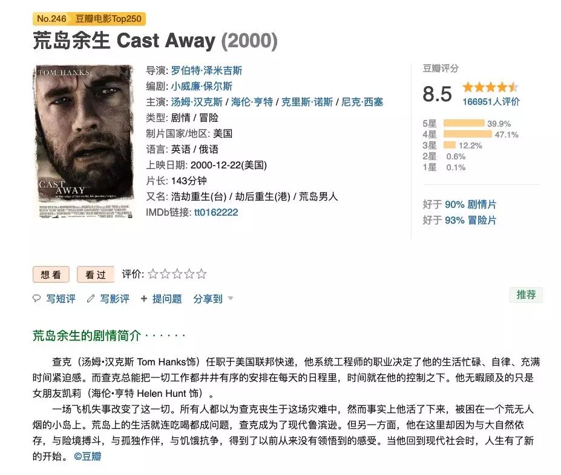
Task: Open the IMDb tt0162222 link
Action: pyautogui.click(x=215, y=212)
